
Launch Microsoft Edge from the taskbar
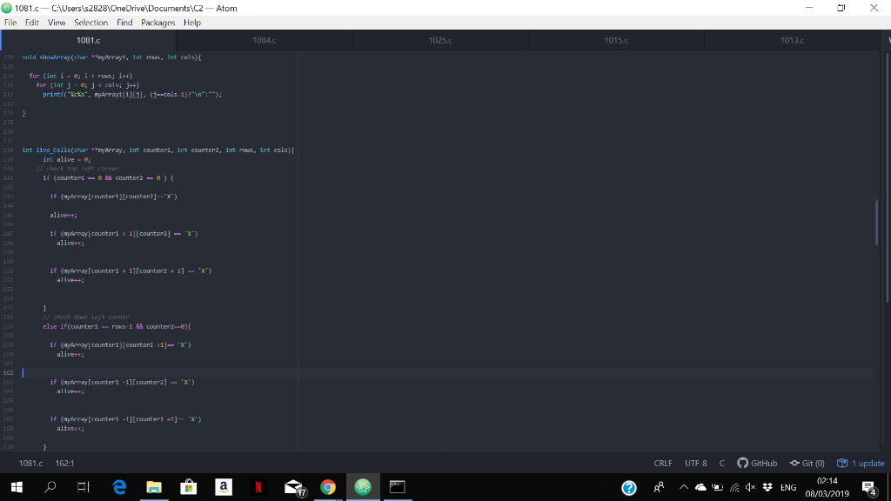pos(118,488)
